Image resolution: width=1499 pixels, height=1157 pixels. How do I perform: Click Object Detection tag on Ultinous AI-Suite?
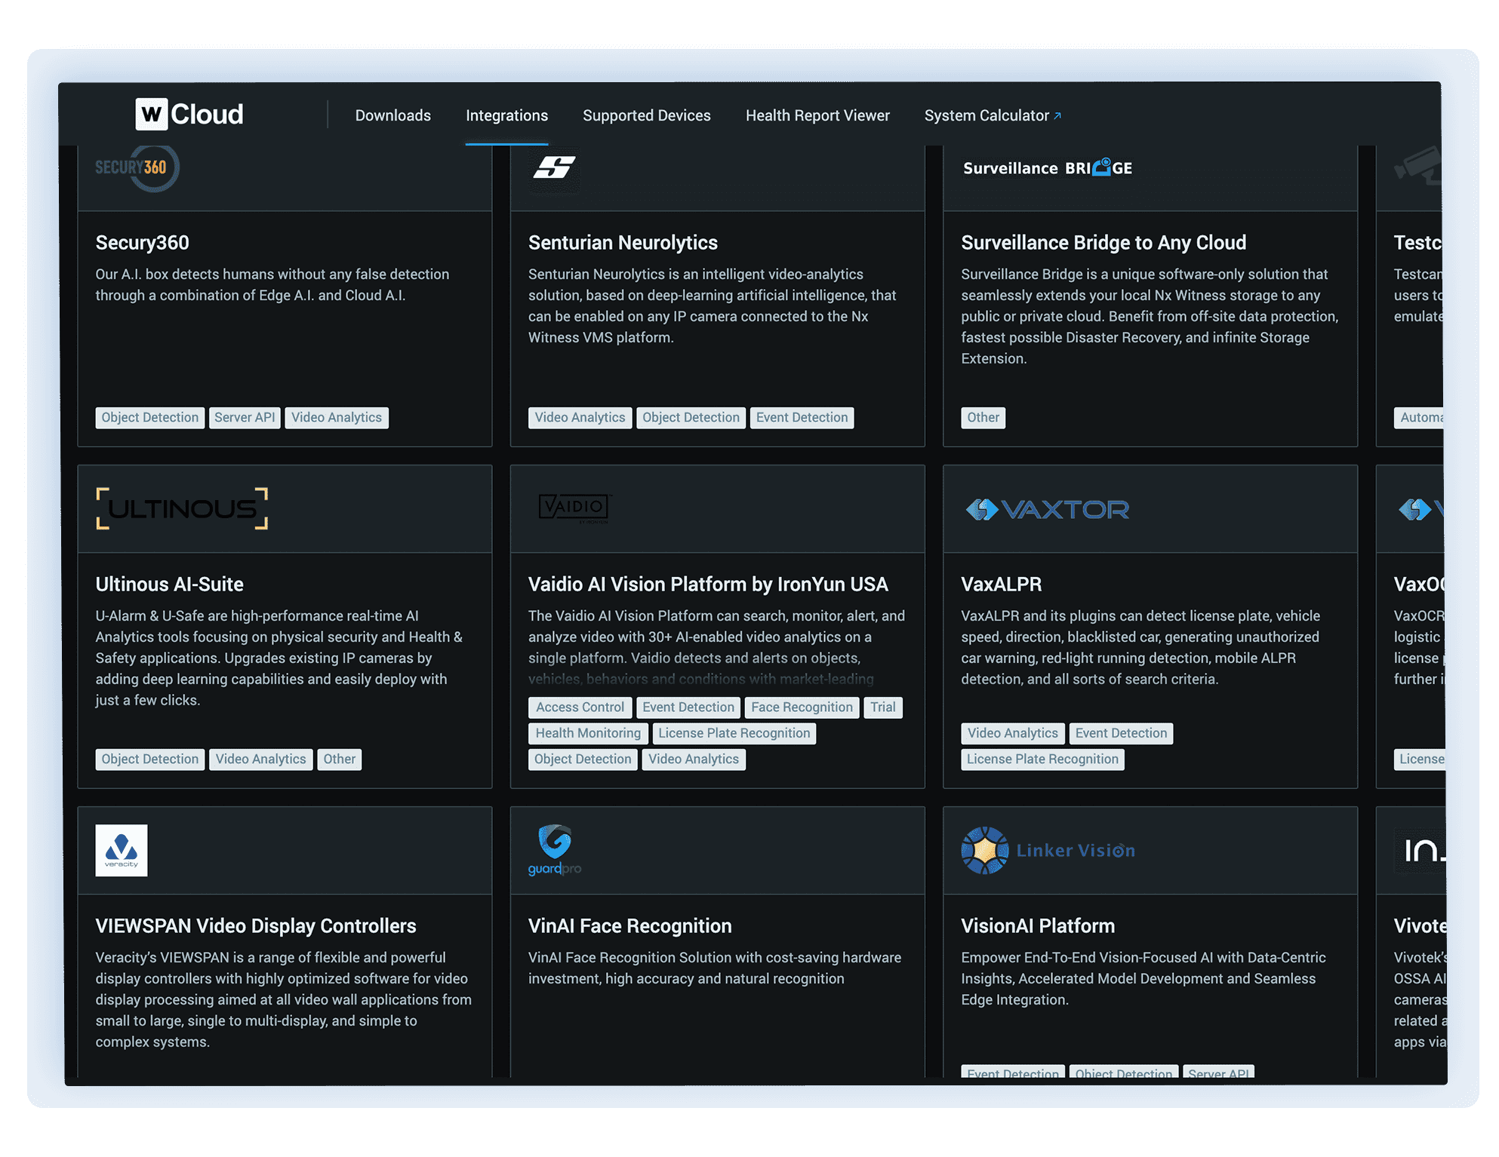pos(149,760)
